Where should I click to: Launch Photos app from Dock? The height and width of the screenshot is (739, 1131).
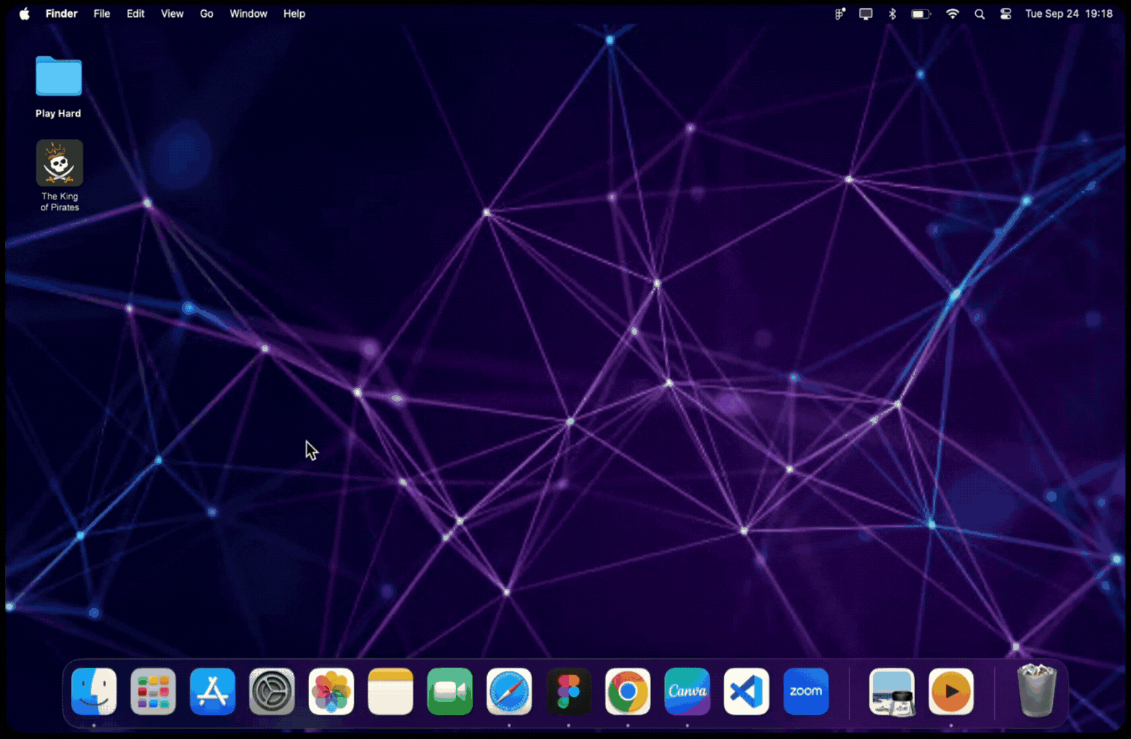331,691
